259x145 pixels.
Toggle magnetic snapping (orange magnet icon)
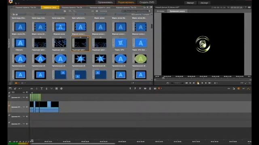pos(239,89)
